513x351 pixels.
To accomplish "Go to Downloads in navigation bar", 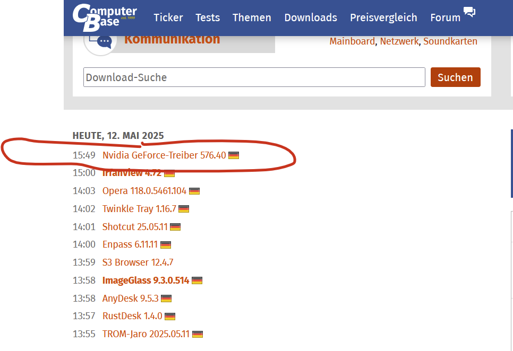I will coord(311,17).
